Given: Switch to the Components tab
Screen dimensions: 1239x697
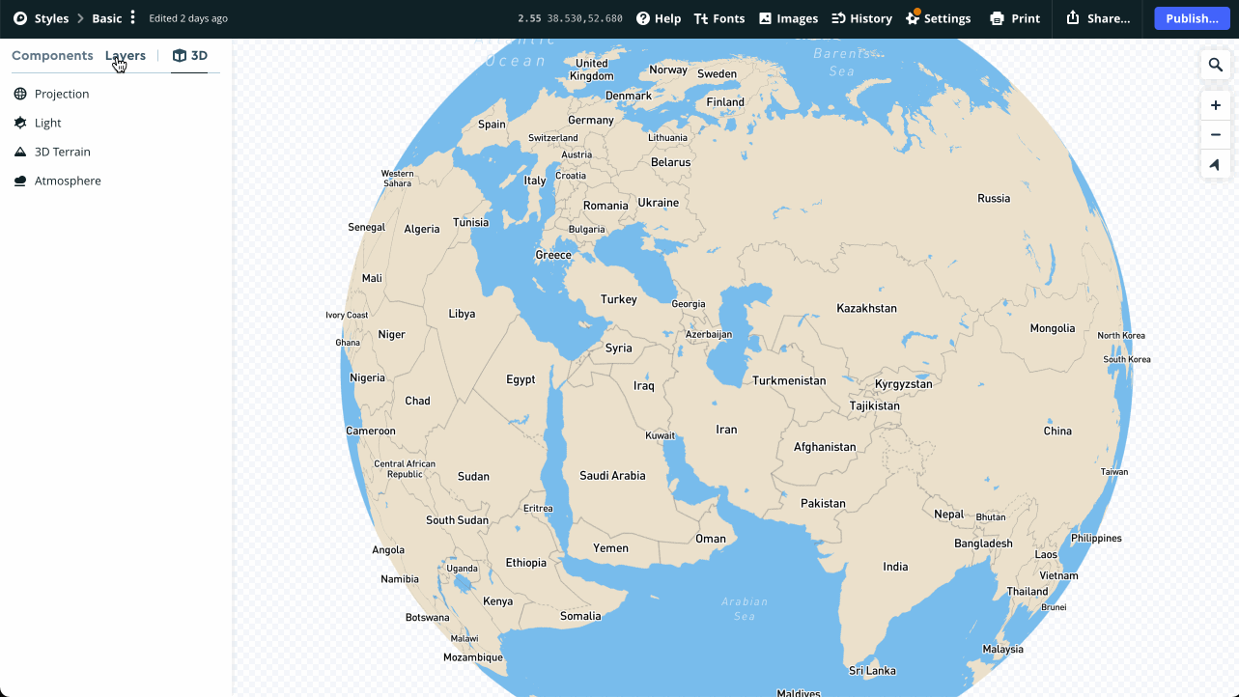Looking at the screenshot, I should pyautogui.click(x=52, y=56).
